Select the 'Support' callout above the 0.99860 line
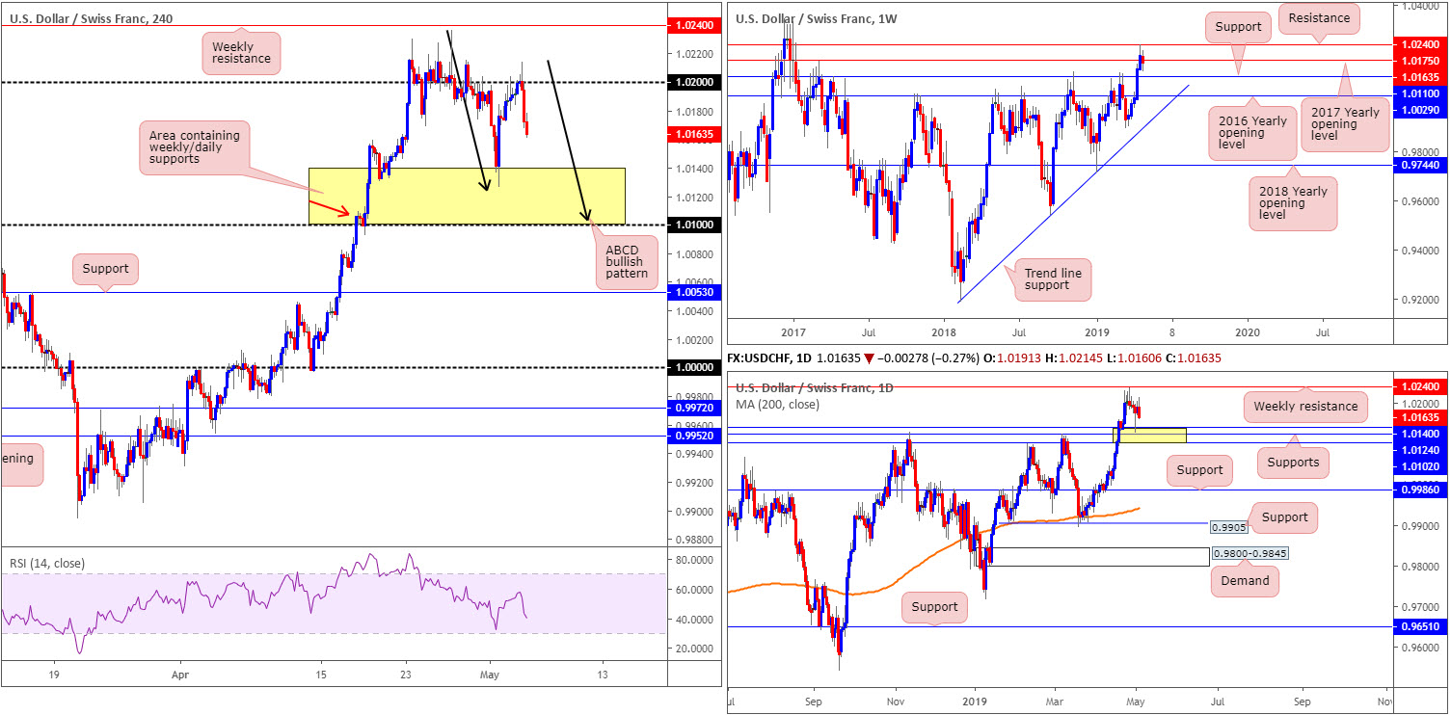Viewport: 1451px width, 715px height. coord(1199,470)
